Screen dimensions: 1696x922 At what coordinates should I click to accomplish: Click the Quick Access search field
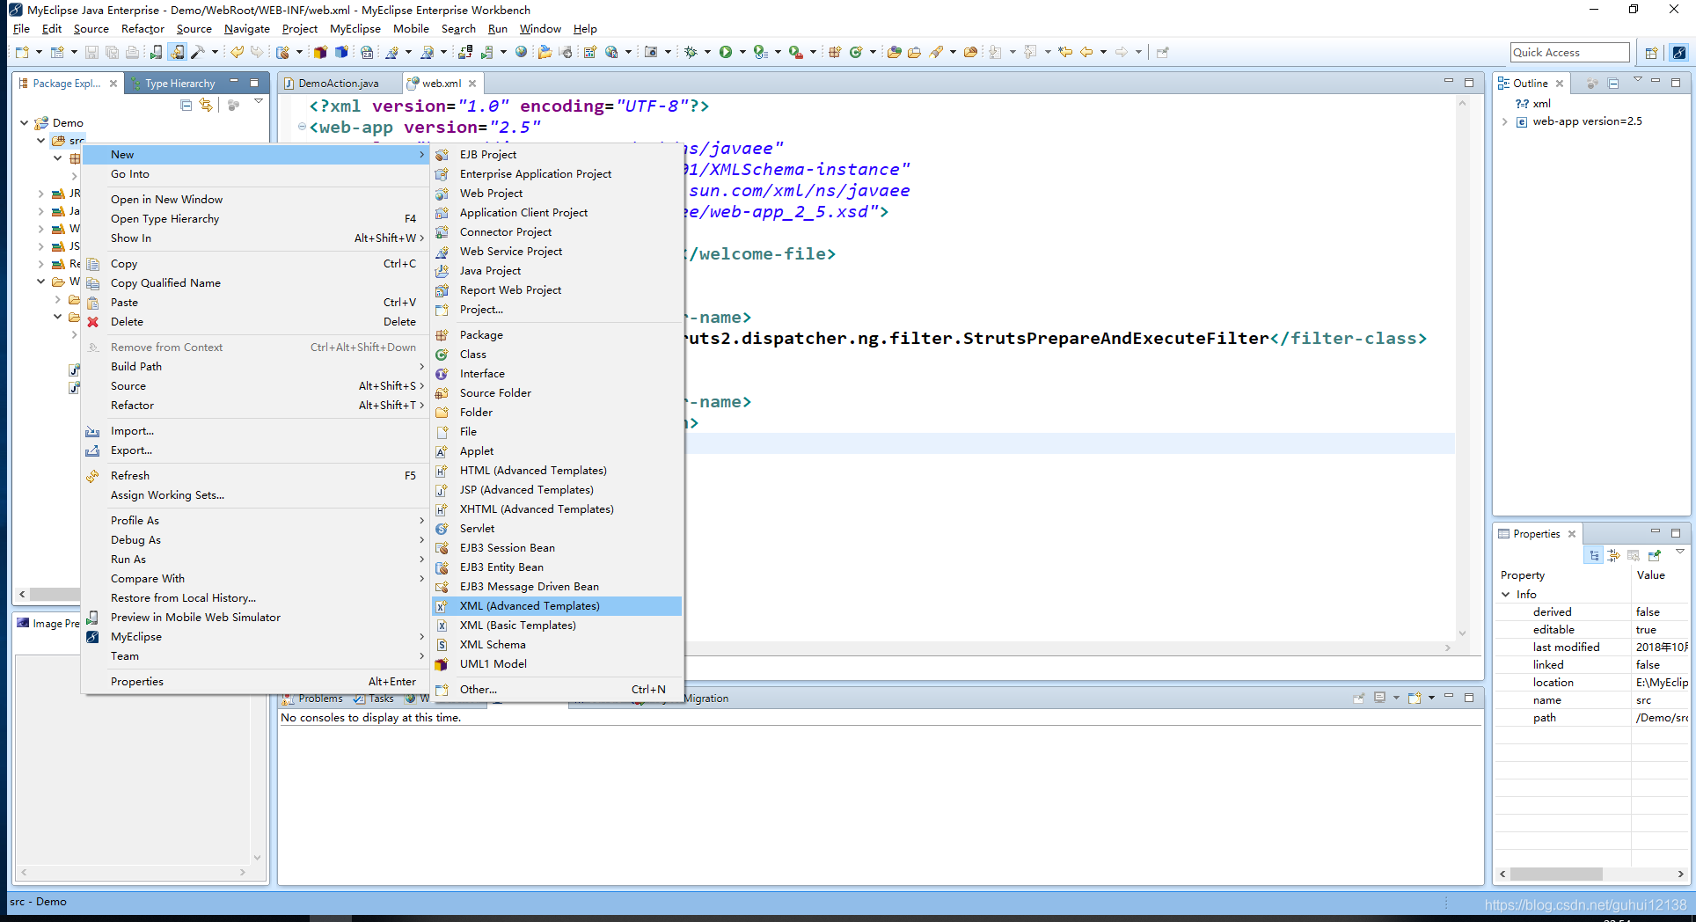[1570, 53]
